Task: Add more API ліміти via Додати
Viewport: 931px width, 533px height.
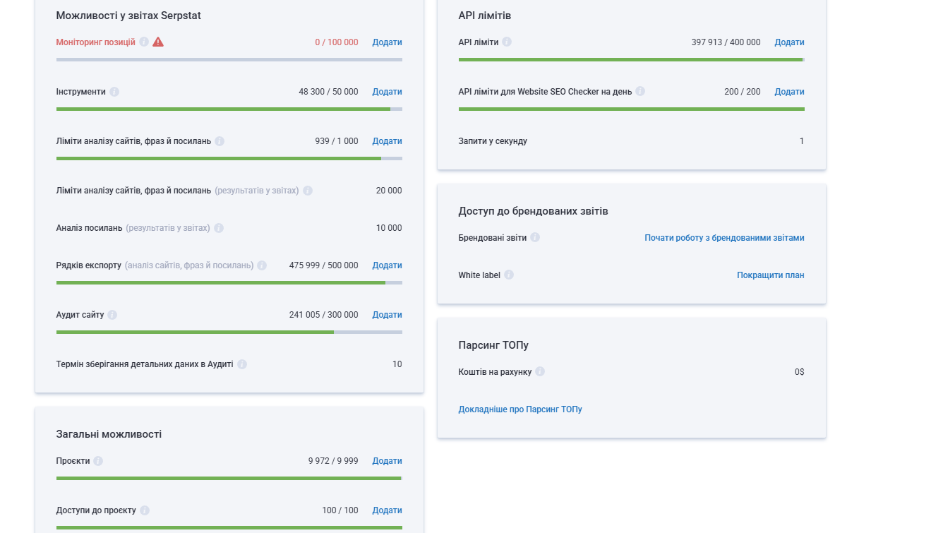Action: 789,42
